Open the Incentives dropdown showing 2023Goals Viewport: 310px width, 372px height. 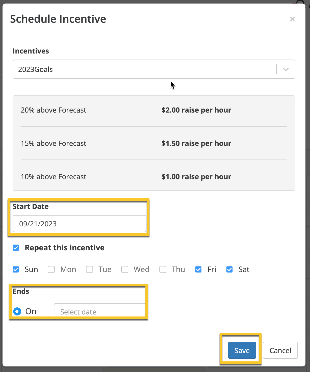(x=144, y=69)
